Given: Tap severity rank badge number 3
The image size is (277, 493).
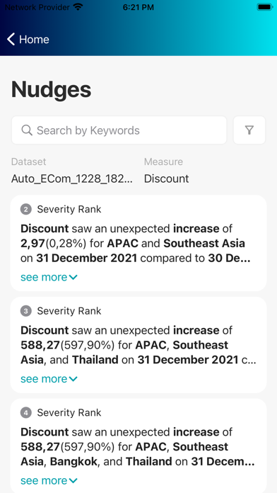Looking at the screenshot, I should [x=26, y=311].
